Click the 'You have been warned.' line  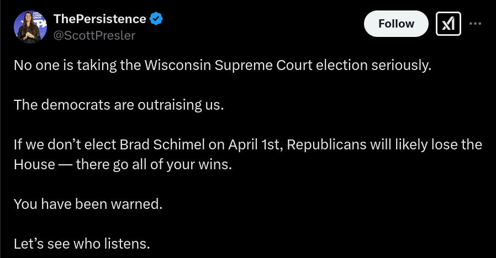(88, 204)
